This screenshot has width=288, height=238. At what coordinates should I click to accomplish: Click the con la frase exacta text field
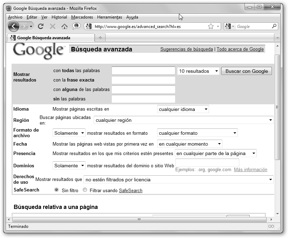pyautogui.click(x=143, y=80)
